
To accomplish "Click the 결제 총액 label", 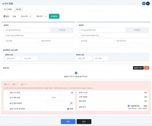I will [x=82, y=101].
